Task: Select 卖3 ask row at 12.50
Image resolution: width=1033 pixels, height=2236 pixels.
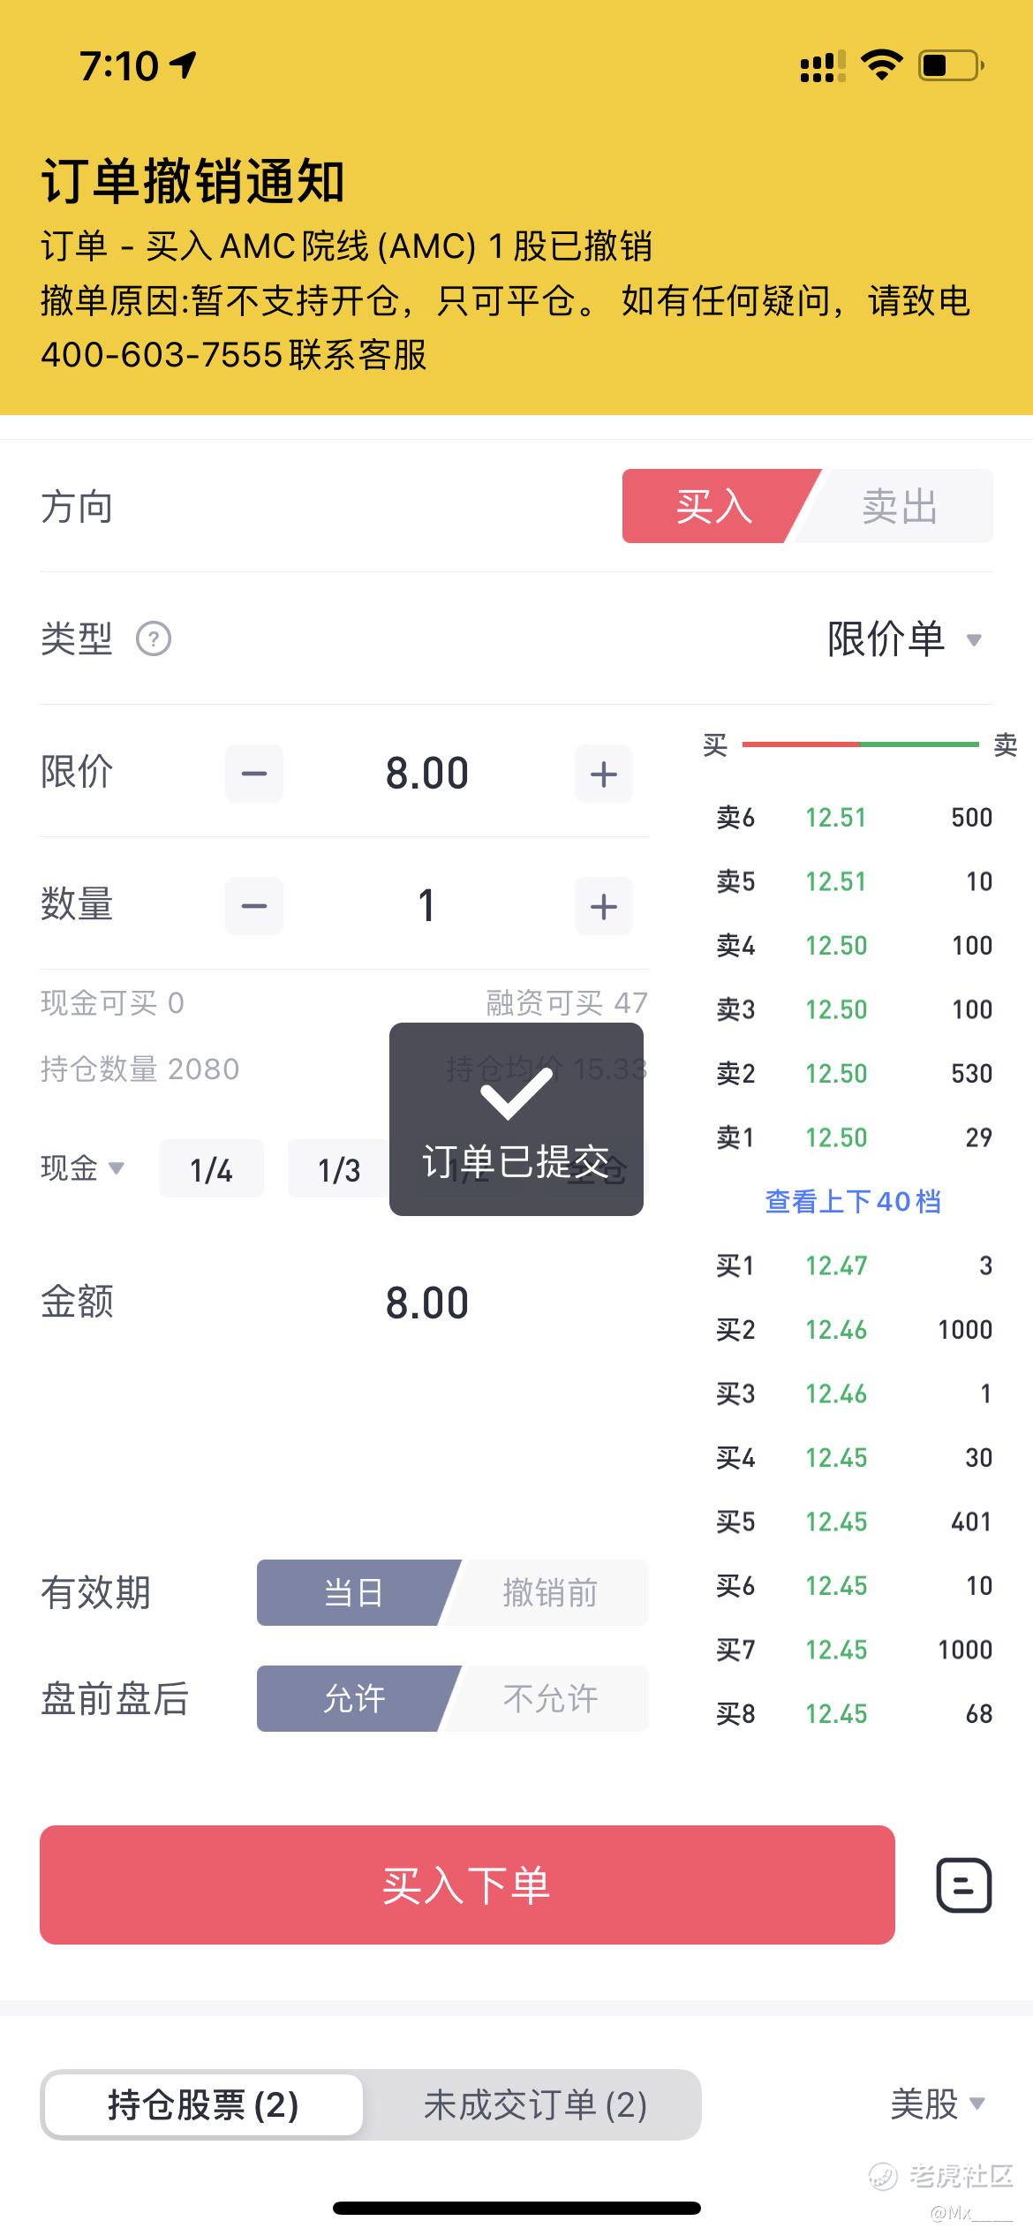Action: (x=854, y=1009)
